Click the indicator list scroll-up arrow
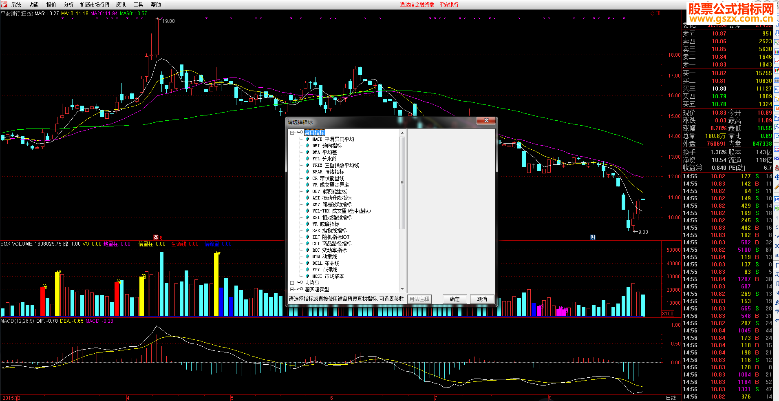Screen dimensions: 779x401 click(402, 133)
